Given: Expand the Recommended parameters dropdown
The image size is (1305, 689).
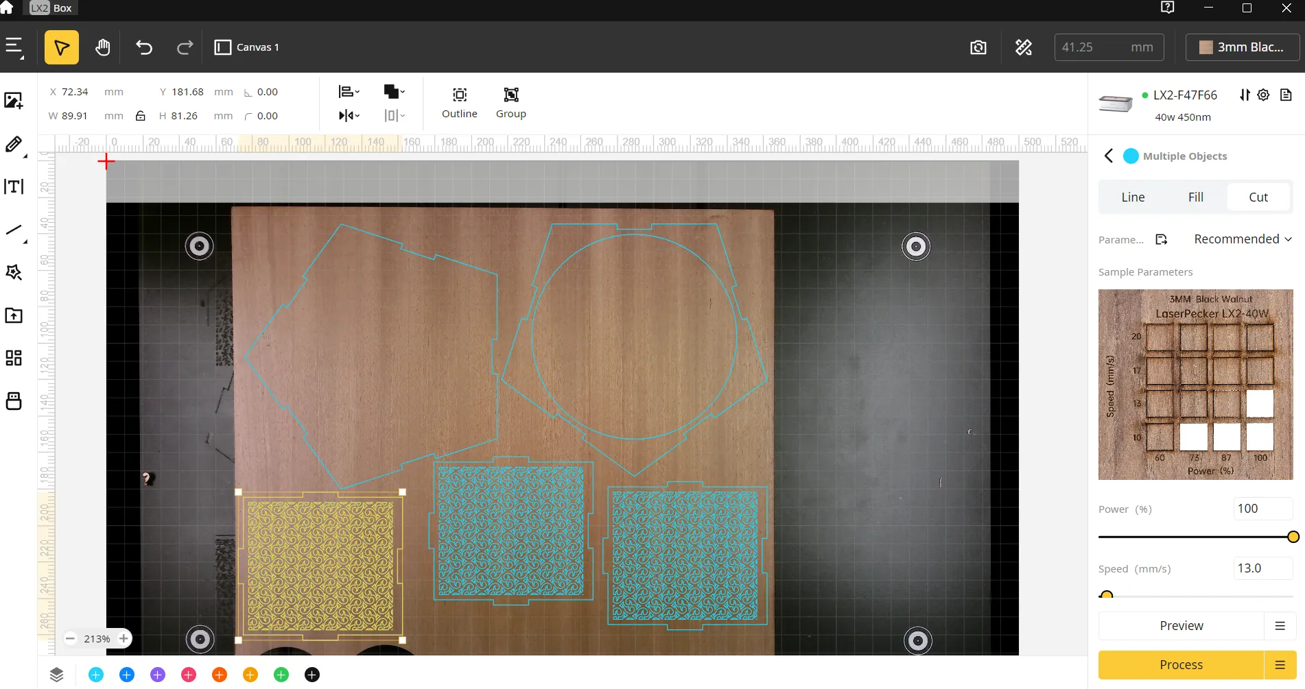Looking at the screenshot, I should [1243, 239].
